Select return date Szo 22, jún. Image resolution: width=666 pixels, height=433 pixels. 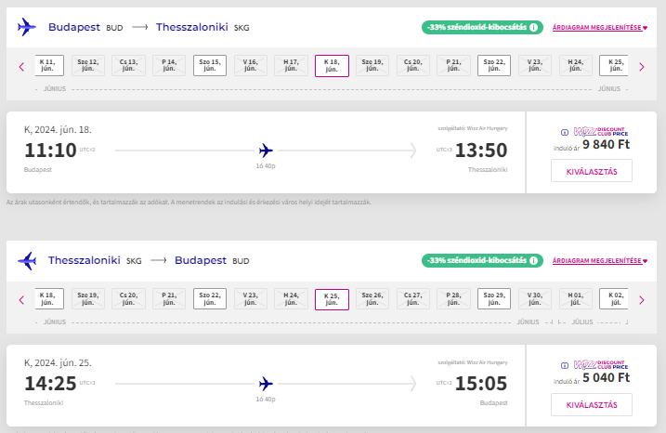point(210,298)
